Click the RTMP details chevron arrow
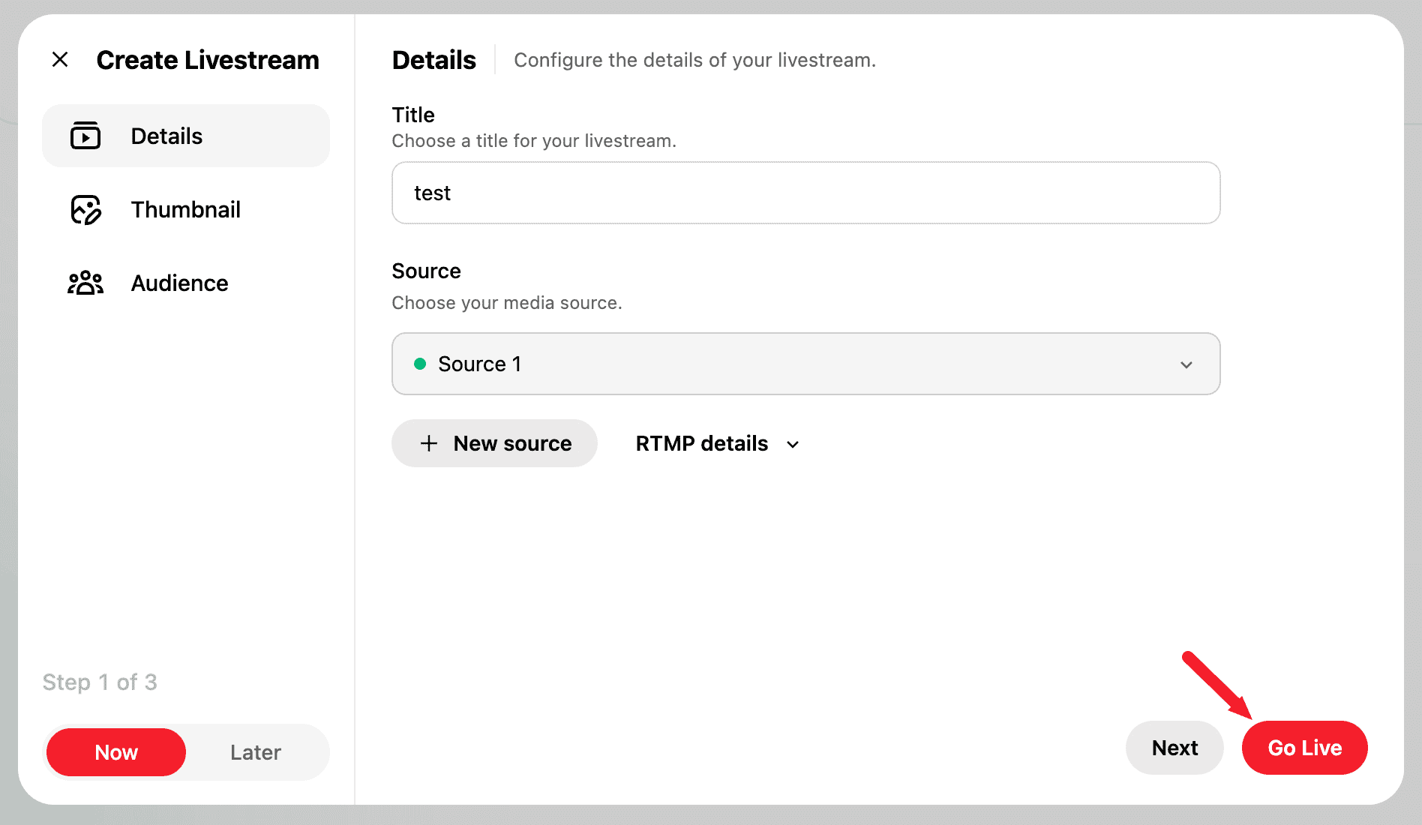Screen dimensions: 1422x825 point(793,444)
